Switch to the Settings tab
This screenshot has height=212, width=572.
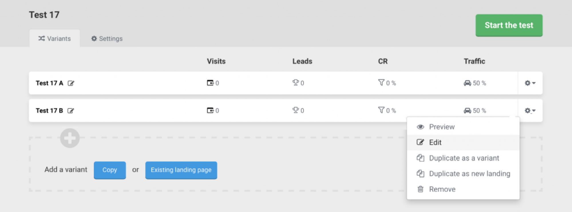click(x=106, y=38)
